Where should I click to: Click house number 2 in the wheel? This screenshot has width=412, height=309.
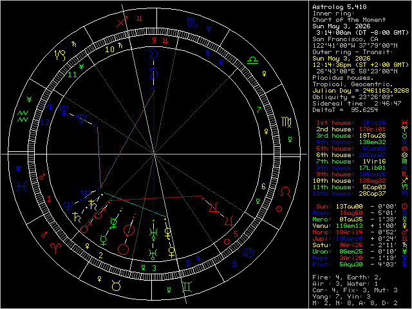pyautogui.click(x=100, y=255)
